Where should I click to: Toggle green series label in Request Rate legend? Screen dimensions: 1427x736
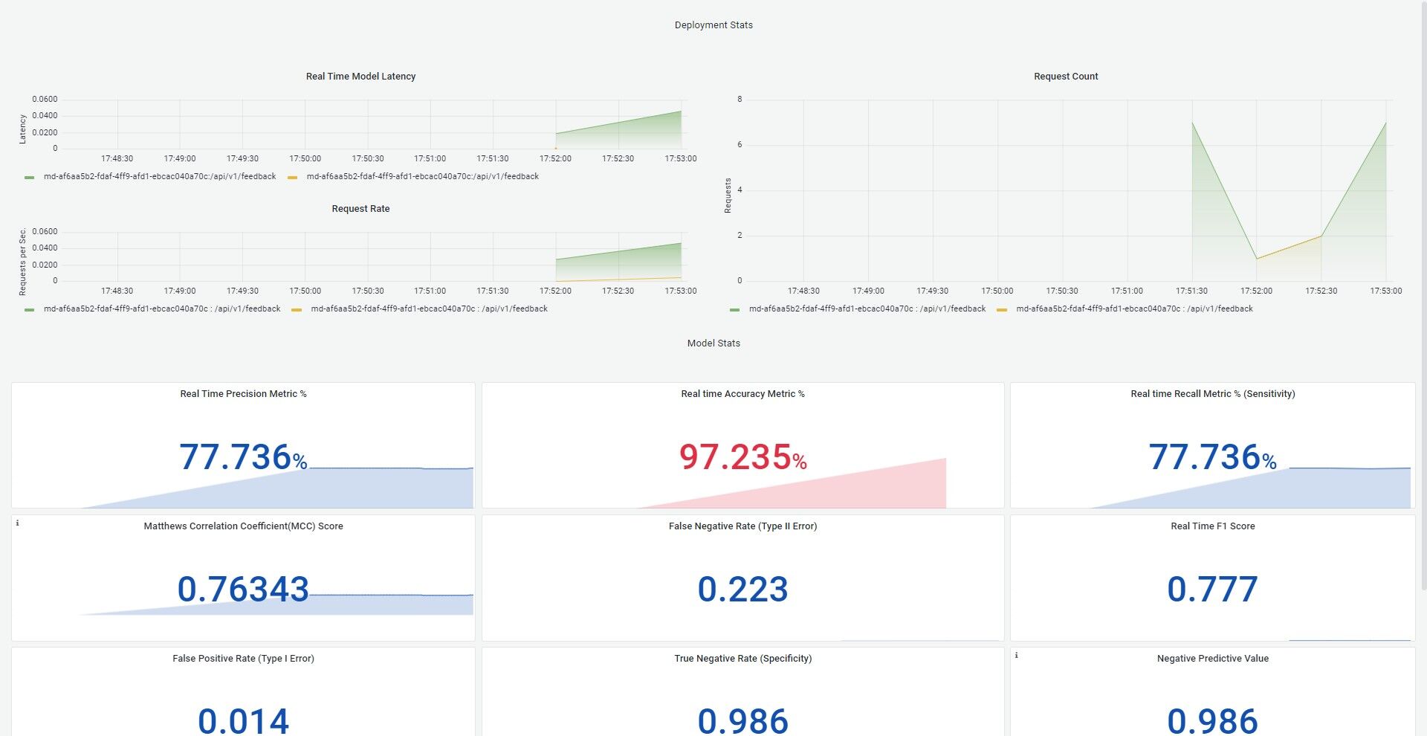pos(162,309)
